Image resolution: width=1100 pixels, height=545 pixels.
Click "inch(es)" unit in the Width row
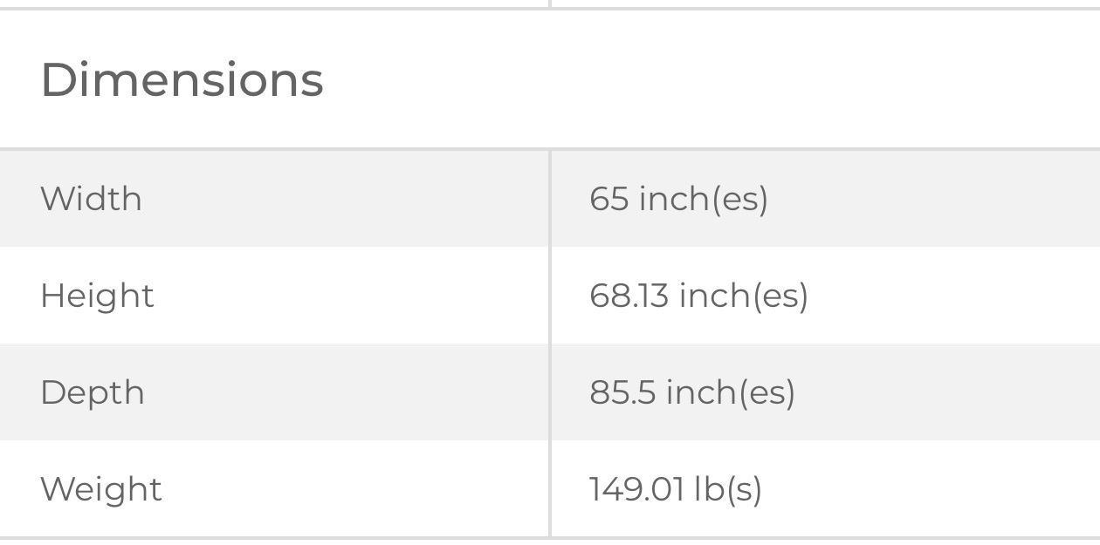[704, 200]
